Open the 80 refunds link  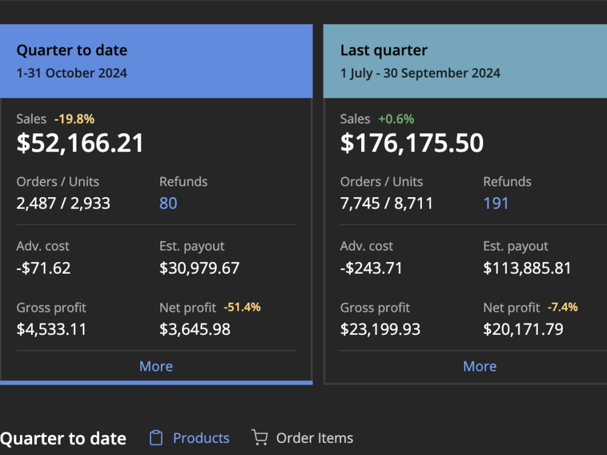pyautogui.click(x=168, y=203)
